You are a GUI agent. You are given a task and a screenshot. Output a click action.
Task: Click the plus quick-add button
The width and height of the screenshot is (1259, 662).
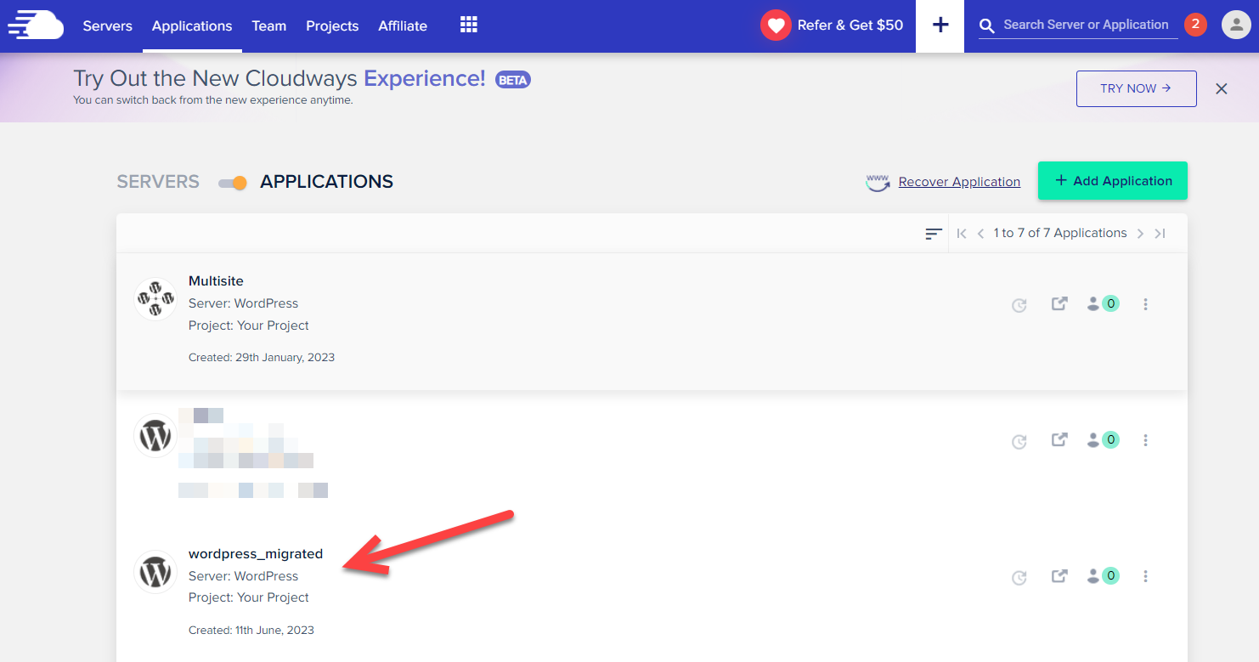tap(940, 25)
